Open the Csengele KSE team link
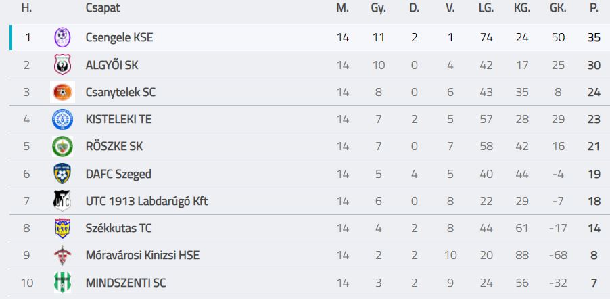610x299 pixels. tap(119, 38)
